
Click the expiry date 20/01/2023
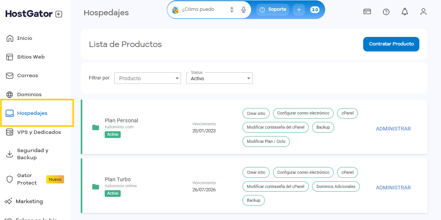point(204,131)
